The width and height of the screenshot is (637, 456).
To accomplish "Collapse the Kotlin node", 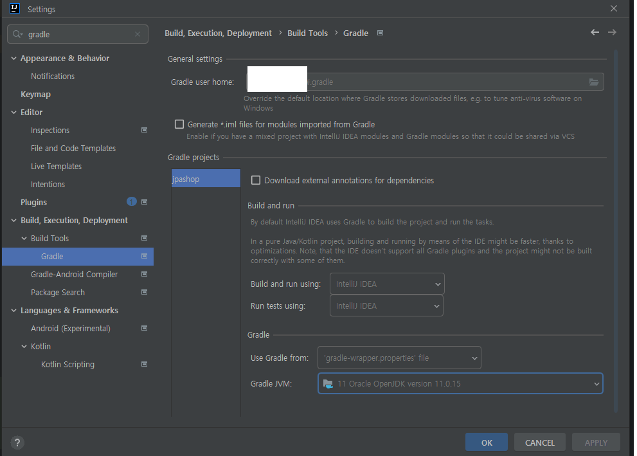I will (x=24, y=346).
